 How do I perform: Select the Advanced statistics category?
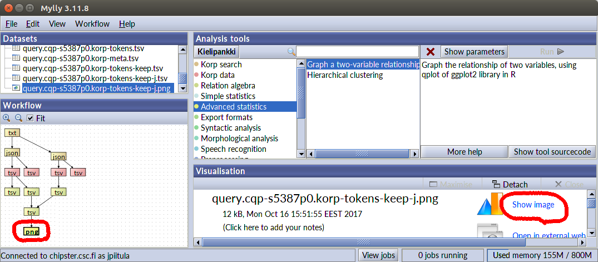(x=233, y=107)
